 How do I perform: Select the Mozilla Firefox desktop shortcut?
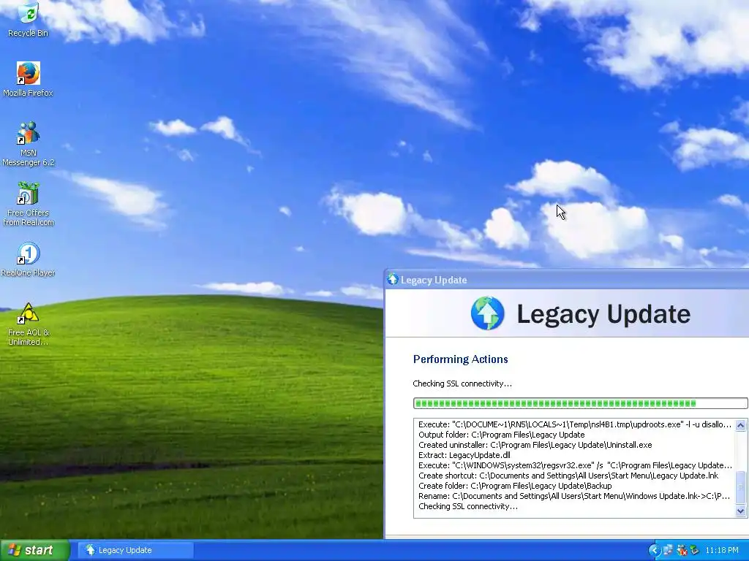pyautogui.click(x=29, y=79)
